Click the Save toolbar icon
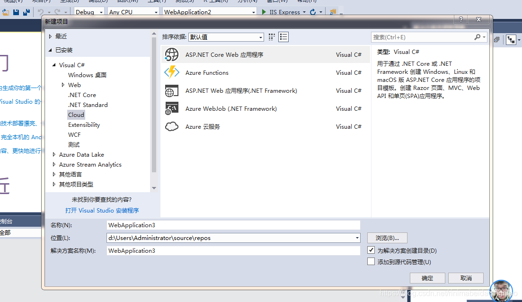 click(16, 12)
